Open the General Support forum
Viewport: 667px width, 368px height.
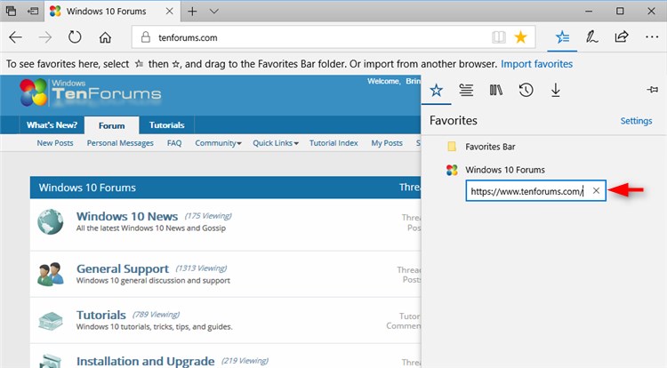tap(123, 268)
